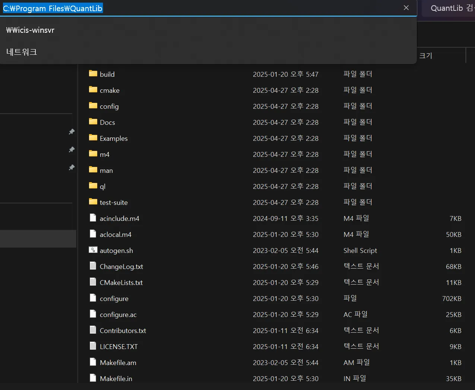
Task: Click the ql folder icon
Action: [93, 186]
